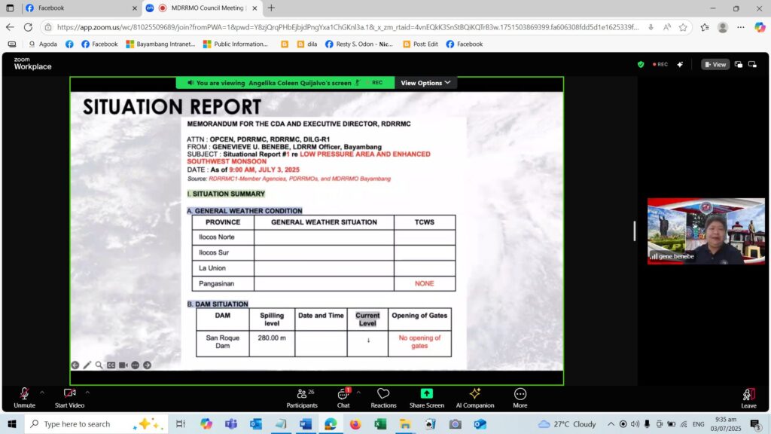This screenshot has height=434, width=771.
Task: Open the Windows Start menu
Action: pos(12,423)
